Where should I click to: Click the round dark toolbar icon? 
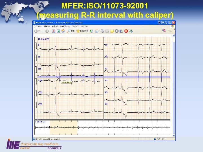116,31
